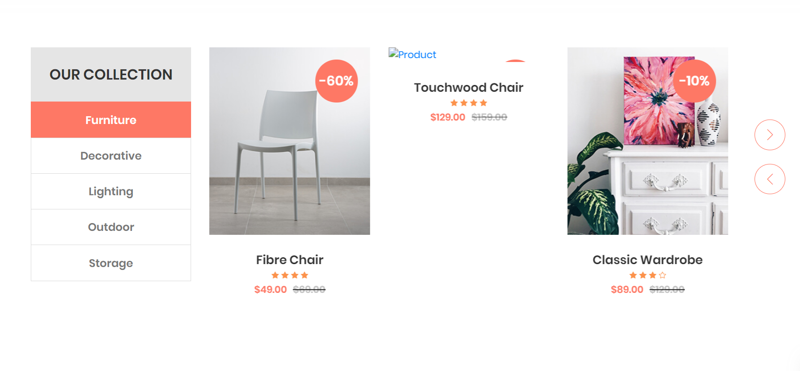Click the $49.00 Fibre Chair price

click(x=270, y=289)
